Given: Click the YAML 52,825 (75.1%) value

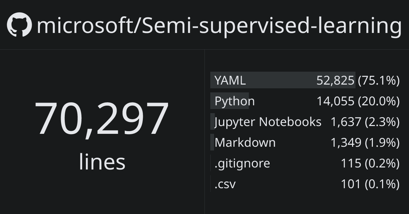Looking at the screenshot, I should coord(358,81).
